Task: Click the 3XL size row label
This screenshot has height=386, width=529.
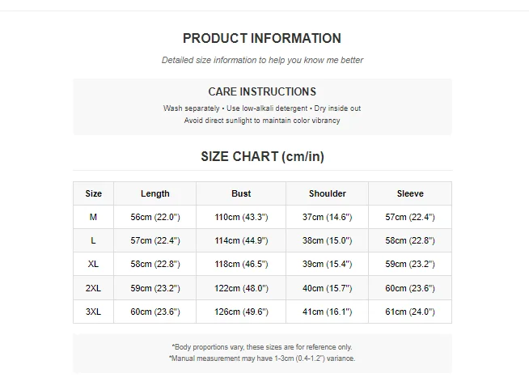Action: tap(94, 311)
